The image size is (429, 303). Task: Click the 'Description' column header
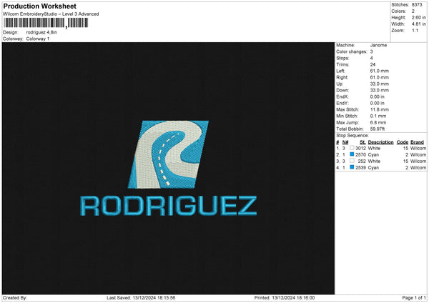(380, 142)
